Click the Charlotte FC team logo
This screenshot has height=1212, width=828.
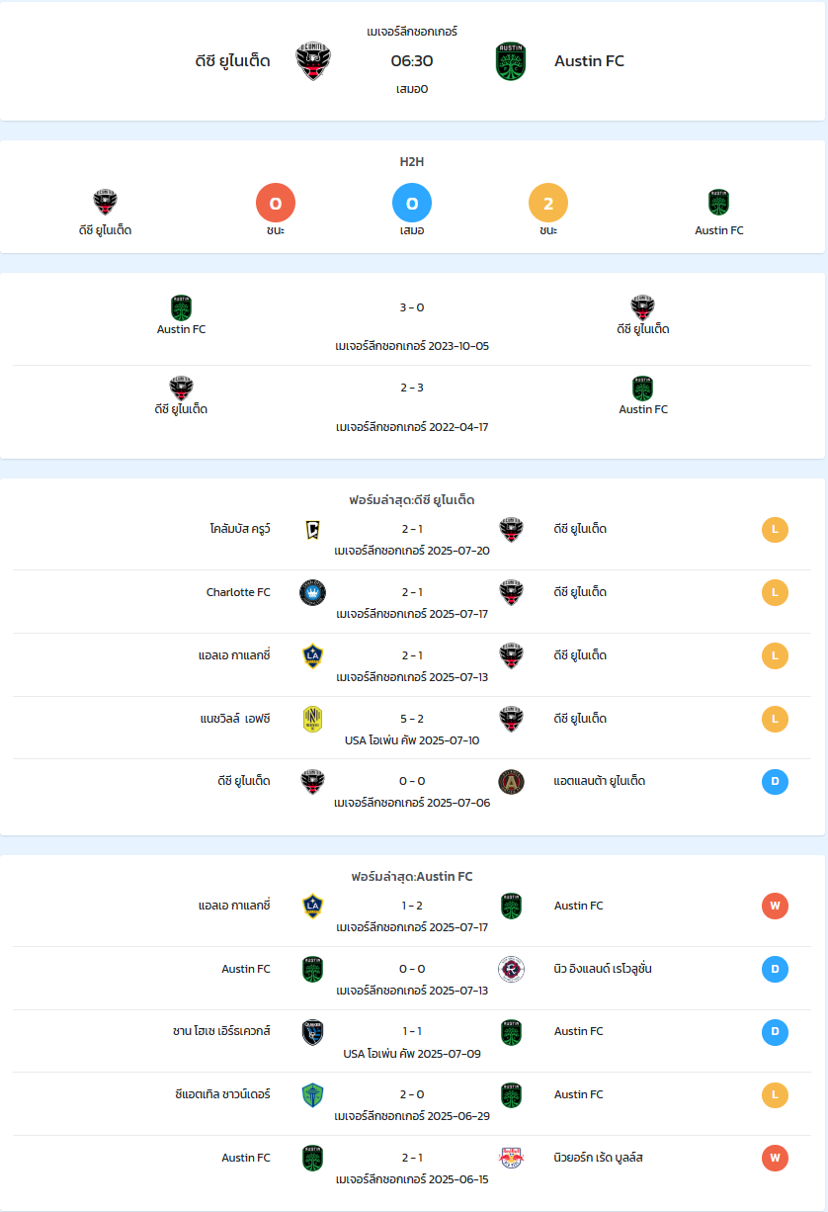pos(313,593)
